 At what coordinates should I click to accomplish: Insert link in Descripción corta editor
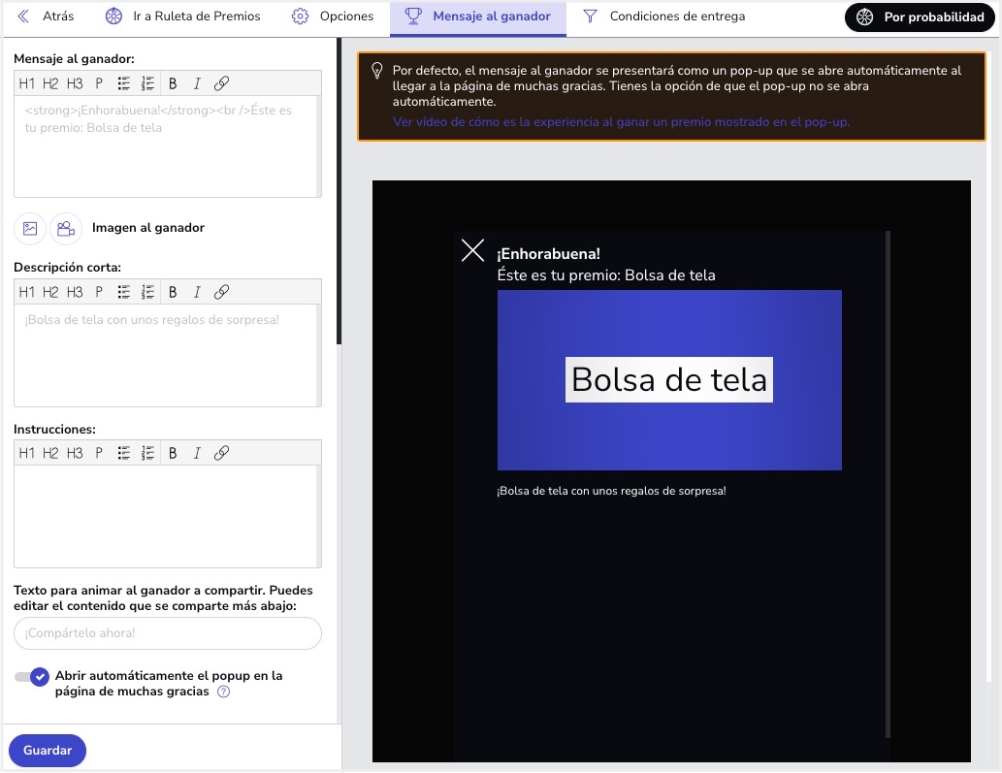tap(221, 292)
